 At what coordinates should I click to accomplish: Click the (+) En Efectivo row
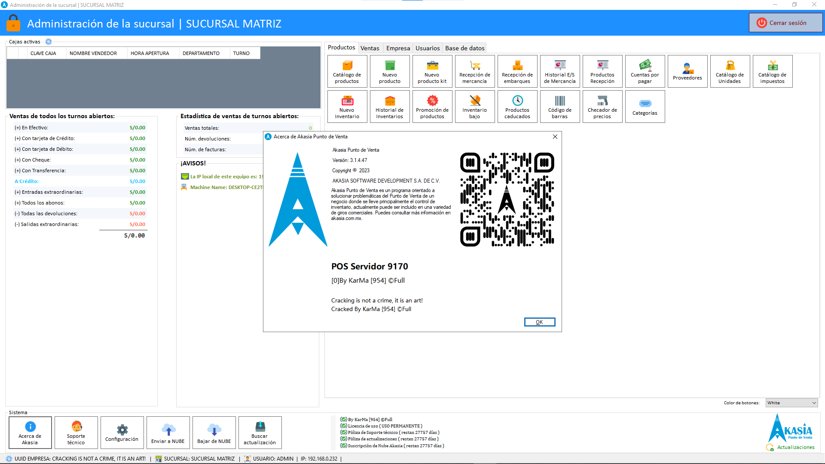pos(80,128)
